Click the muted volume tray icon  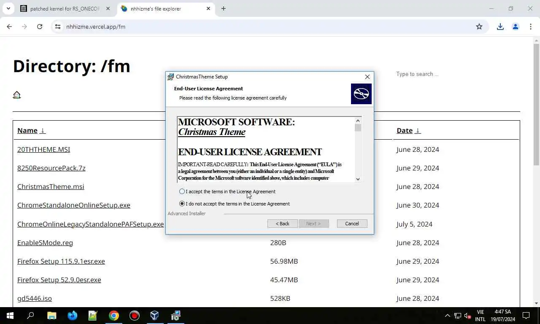coord(467,316)
